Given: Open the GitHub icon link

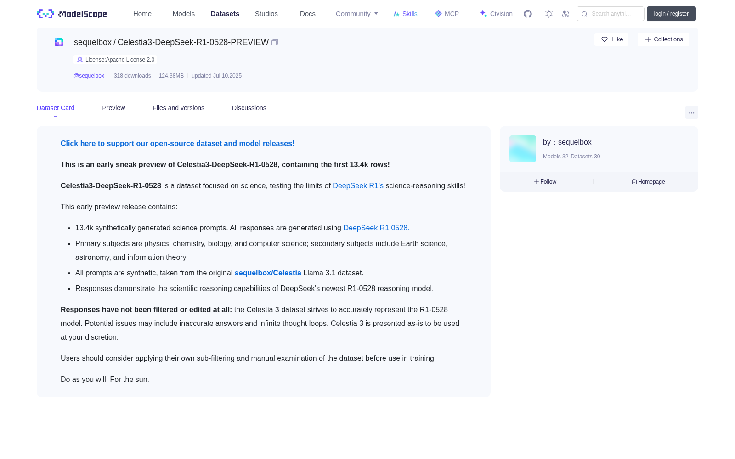Looking at the screenshot, I should [528, 14].
